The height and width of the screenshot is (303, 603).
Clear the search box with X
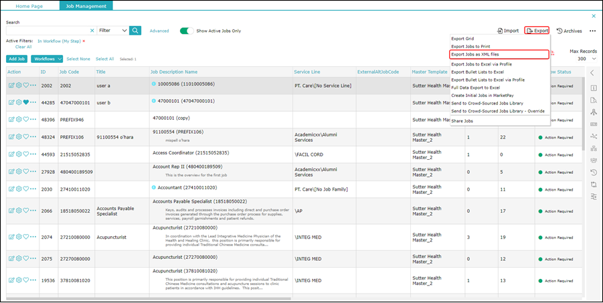92,31
